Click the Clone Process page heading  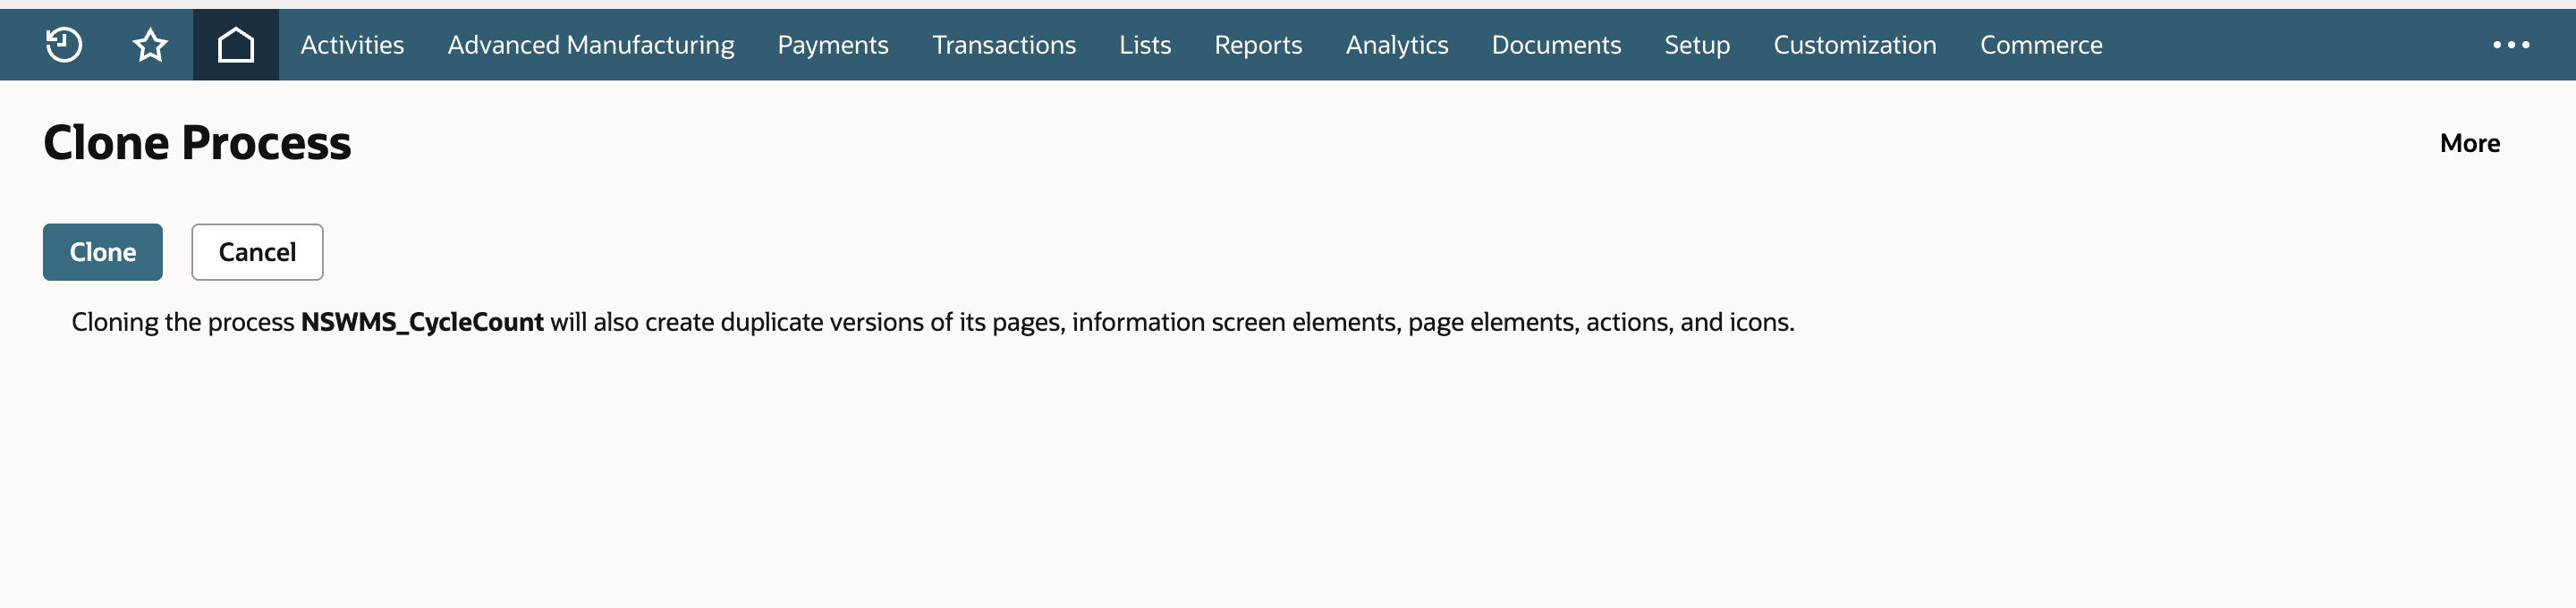[x=197, y=143]
